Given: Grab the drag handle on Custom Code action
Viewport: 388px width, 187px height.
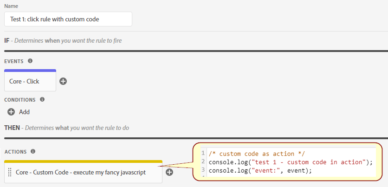Looking at the screenshot, I should tap(10, 172).
